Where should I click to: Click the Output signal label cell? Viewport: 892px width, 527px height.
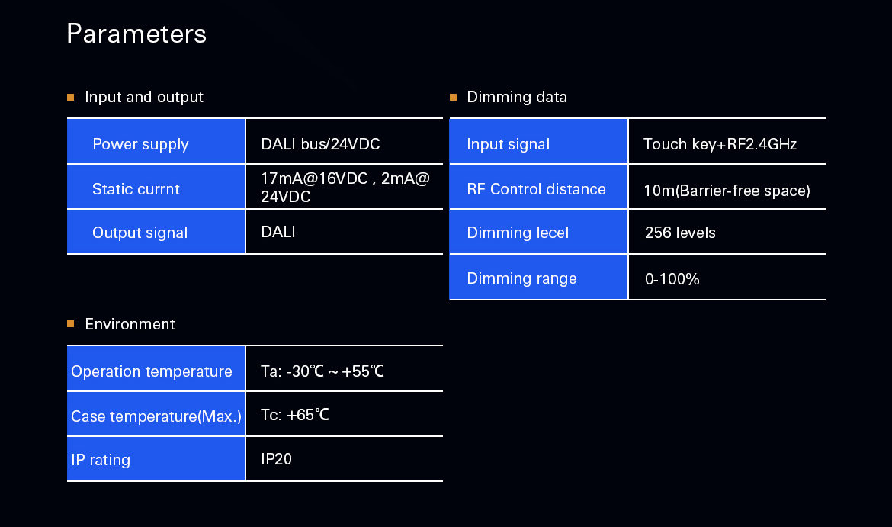click(156, 232)
